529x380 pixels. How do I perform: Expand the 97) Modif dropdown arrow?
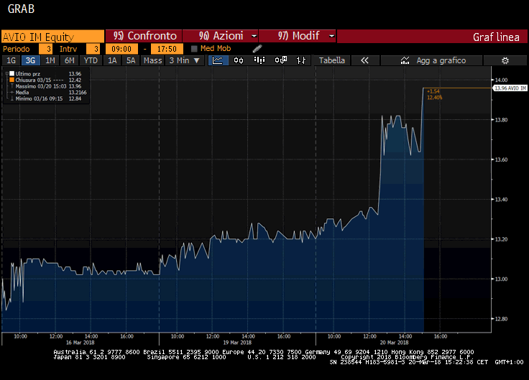[x=331, y=36]
